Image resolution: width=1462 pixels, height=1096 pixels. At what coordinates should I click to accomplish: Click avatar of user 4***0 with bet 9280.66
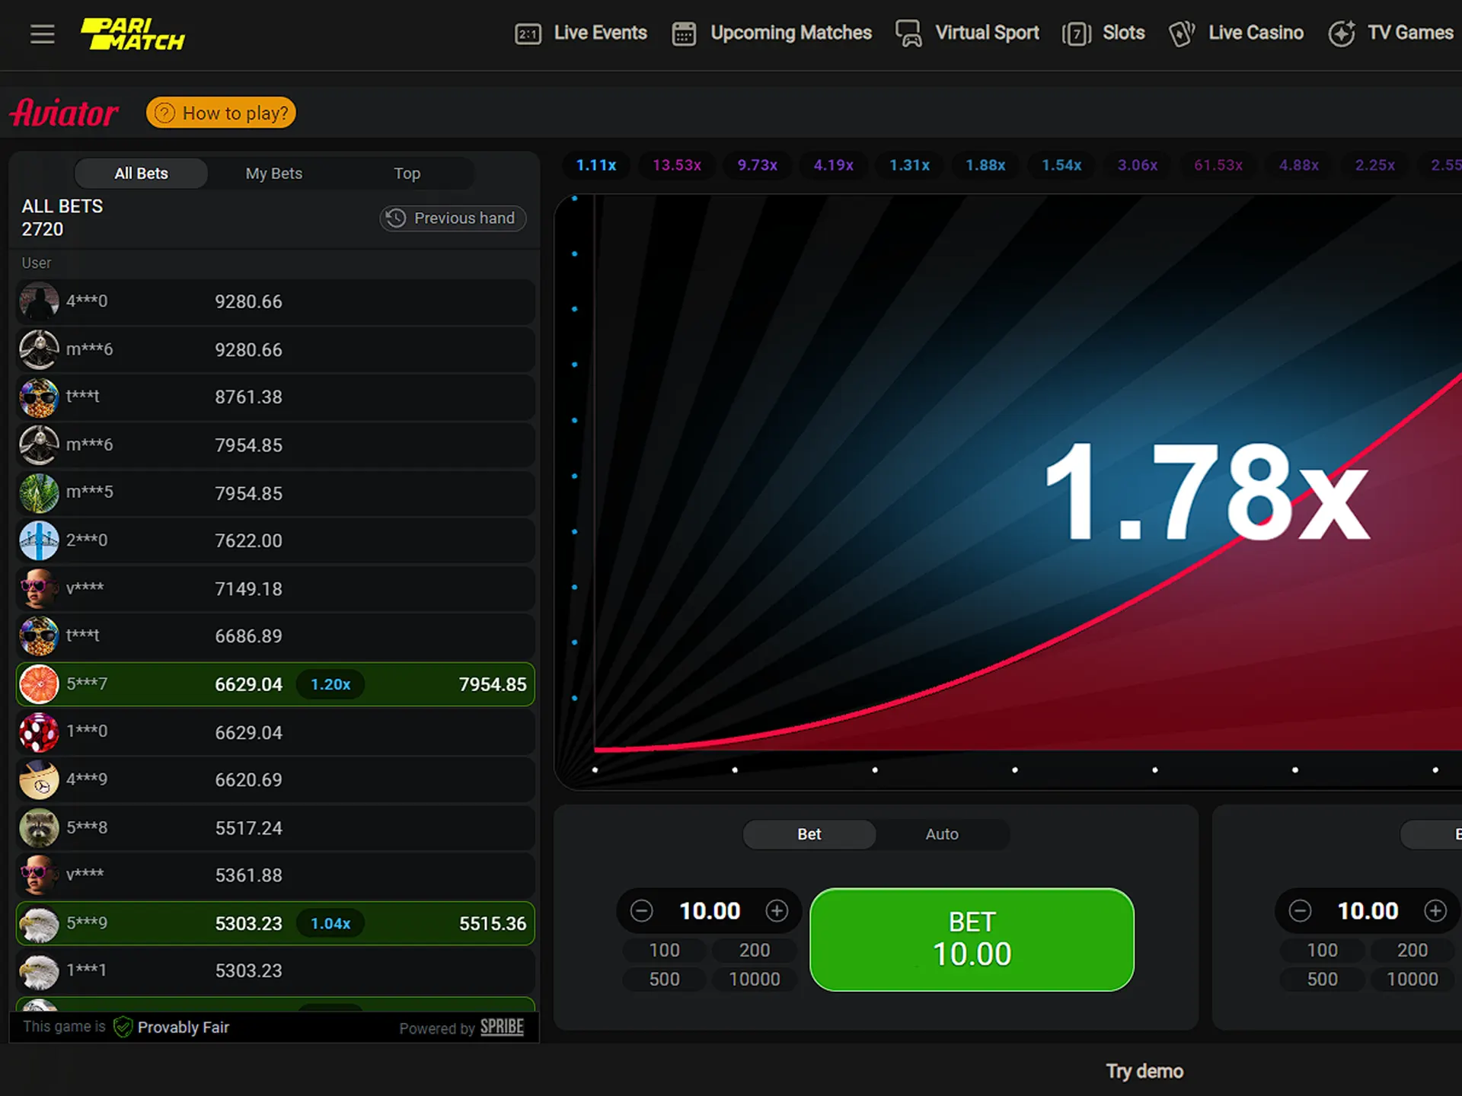39,301
